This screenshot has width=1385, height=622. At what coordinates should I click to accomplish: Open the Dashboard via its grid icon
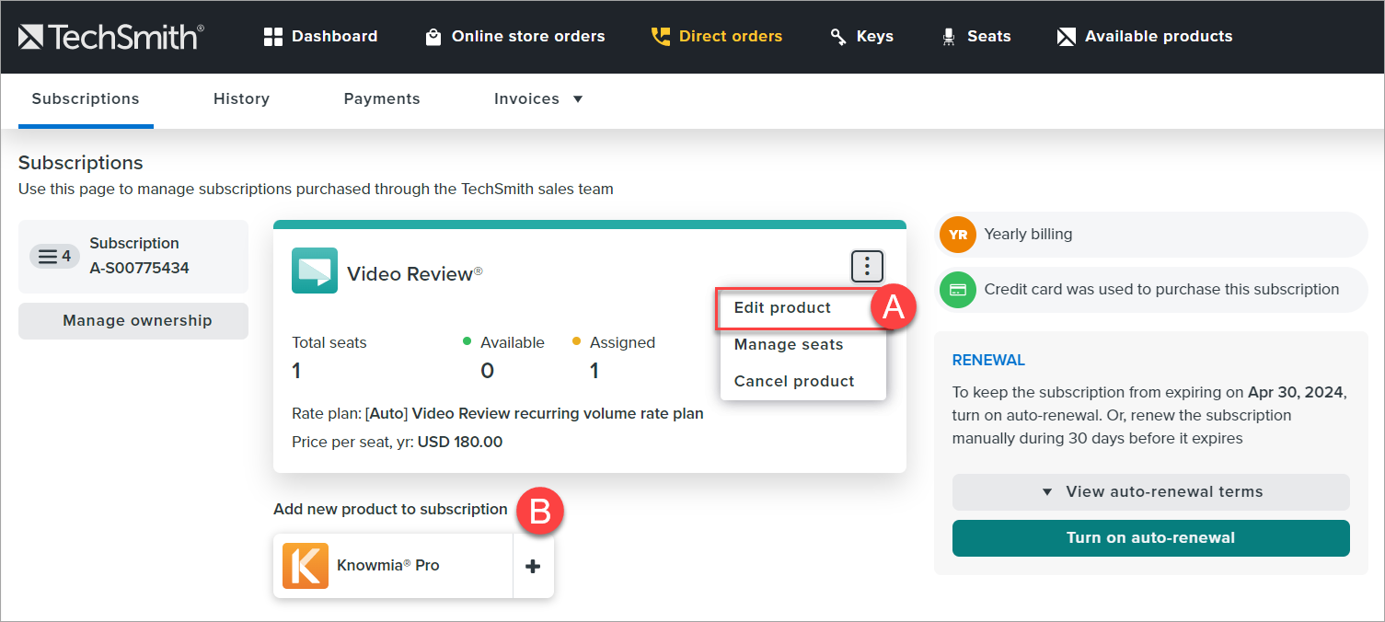click(272, 36)
